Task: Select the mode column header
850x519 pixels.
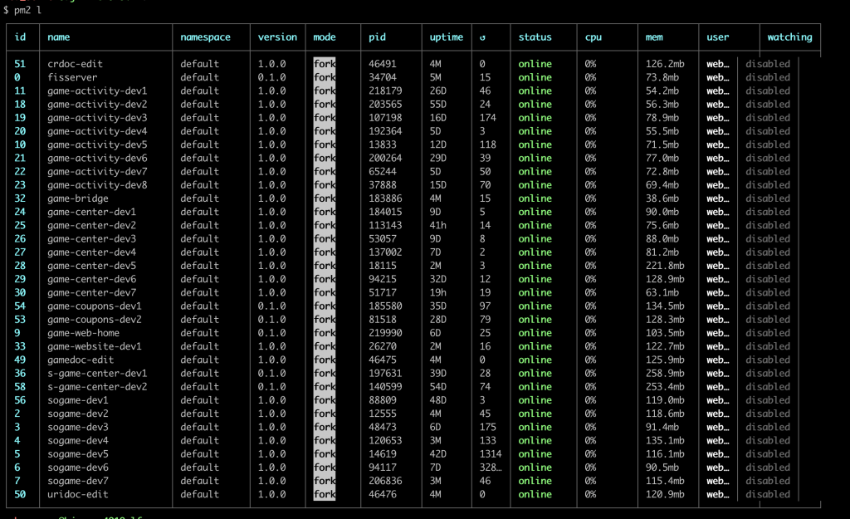Action: tap(324, 37)
